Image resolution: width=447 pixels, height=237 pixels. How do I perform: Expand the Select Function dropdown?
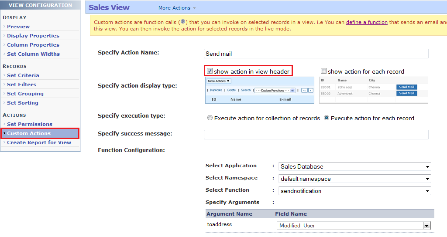click(354, 191)
